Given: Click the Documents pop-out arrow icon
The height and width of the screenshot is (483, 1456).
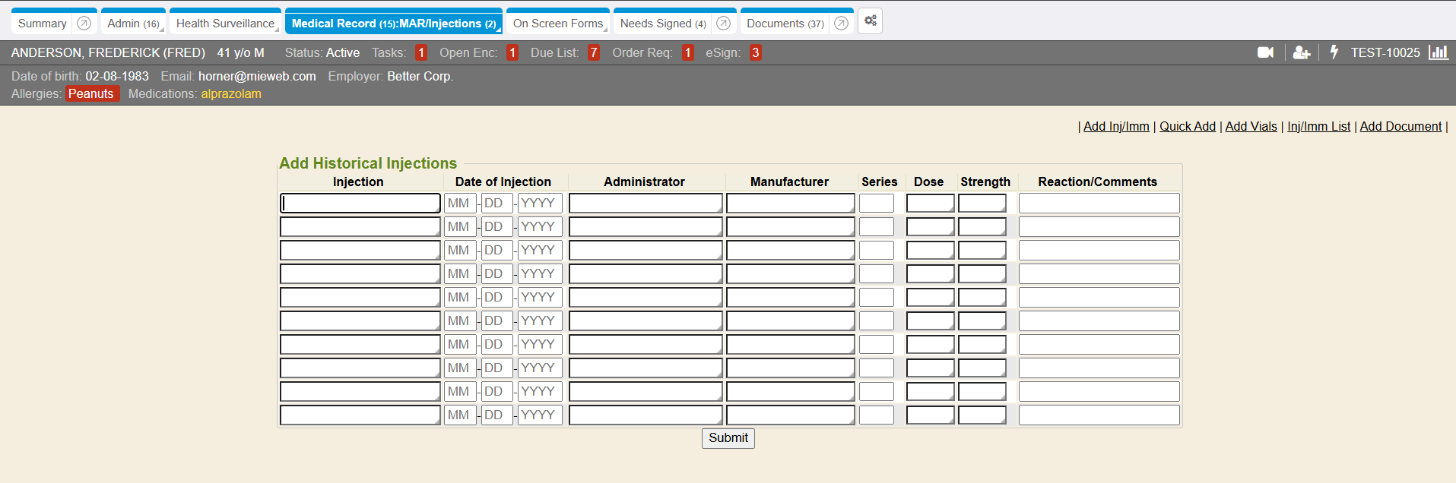Looking at the screenshot, I should pyautogui.click(x=840, y=24).
